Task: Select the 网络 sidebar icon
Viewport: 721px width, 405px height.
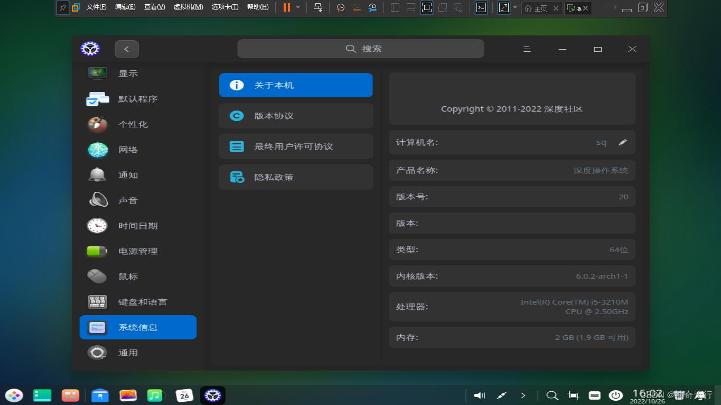Action: point(97,150)
